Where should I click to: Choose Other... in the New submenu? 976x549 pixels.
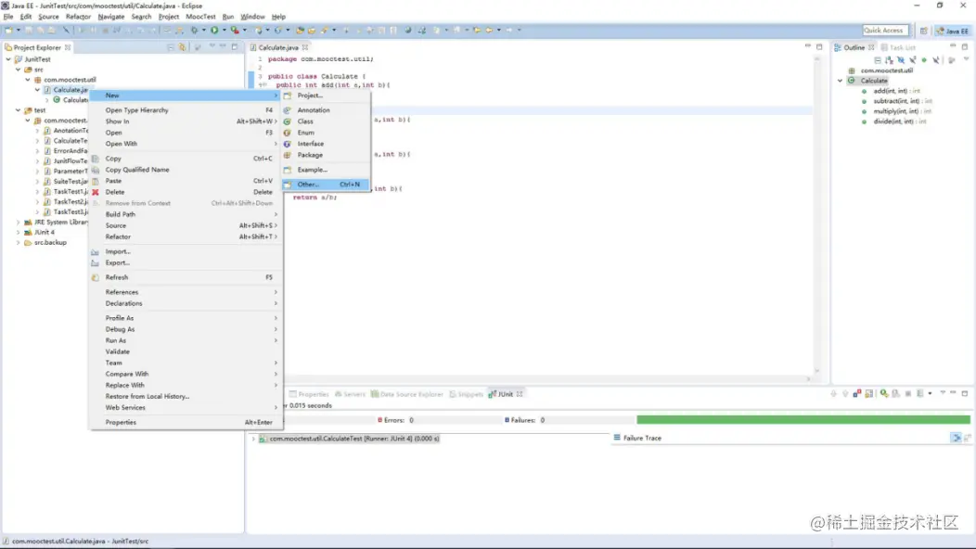327,185
